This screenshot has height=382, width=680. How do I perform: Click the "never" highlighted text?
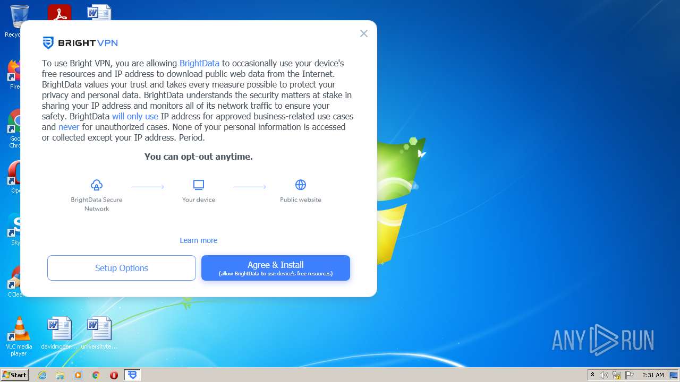tap(69, 127)
